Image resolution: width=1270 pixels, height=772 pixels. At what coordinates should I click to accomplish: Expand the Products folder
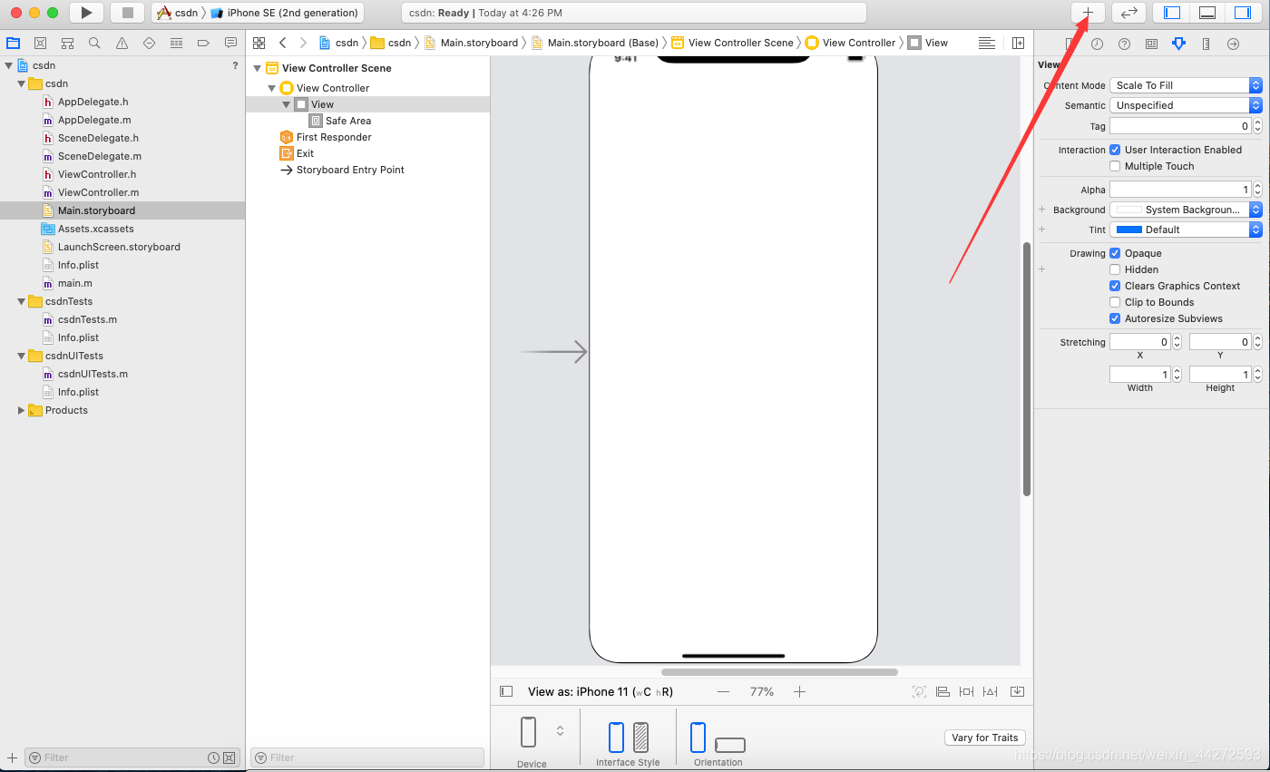[22, 410]
